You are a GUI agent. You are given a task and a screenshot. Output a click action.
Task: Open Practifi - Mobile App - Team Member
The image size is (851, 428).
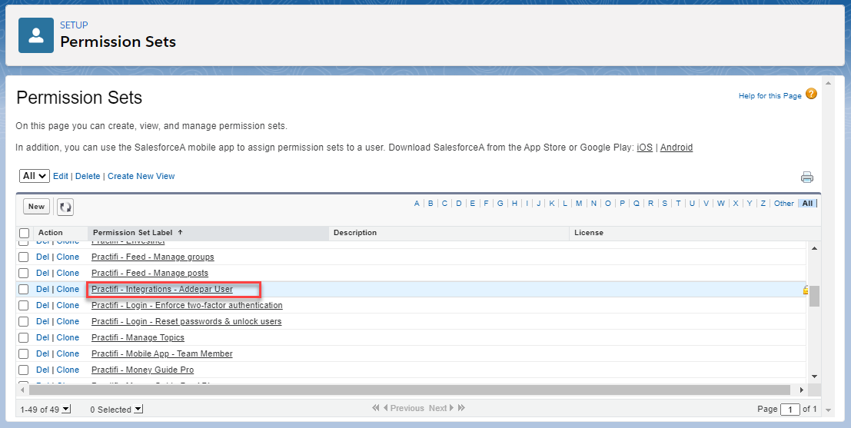pos(161,354)
